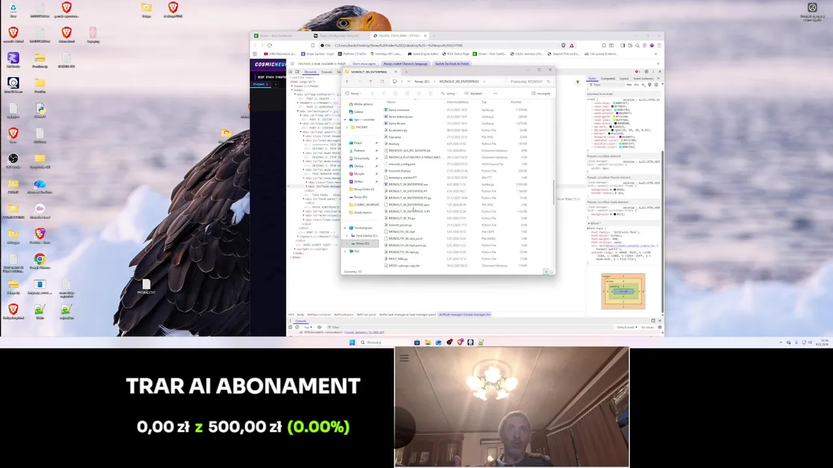Collapse Igor — osobiste node
This screenshot has height=468, width=833.
point(345,120)
